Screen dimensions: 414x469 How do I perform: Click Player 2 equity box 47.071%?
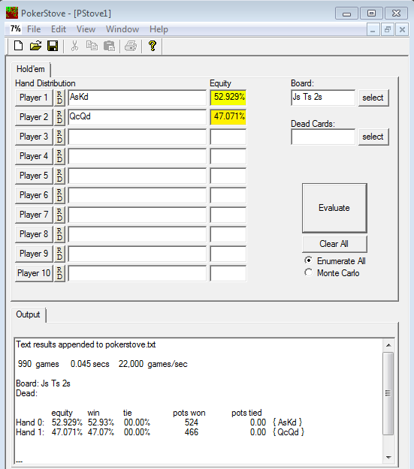tap(228, 117)
